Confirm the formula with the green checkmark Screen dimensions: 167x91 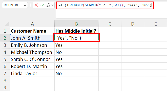click(x=42, y=5)
